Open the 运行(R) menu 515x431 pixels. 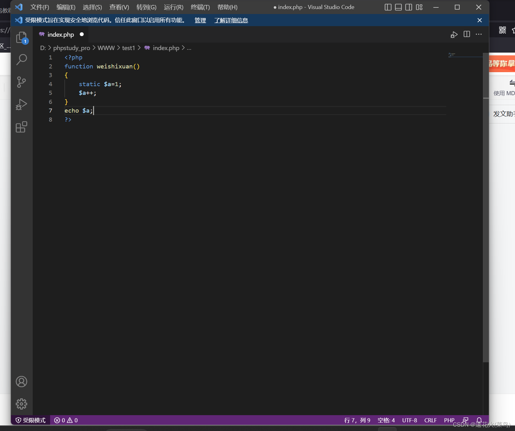click(x=174, y=7)
